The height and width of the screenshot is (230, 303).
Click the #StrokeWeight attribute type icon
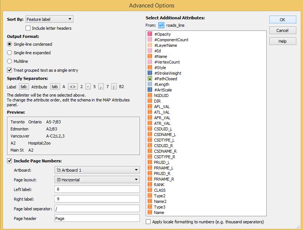coord(150,73)
